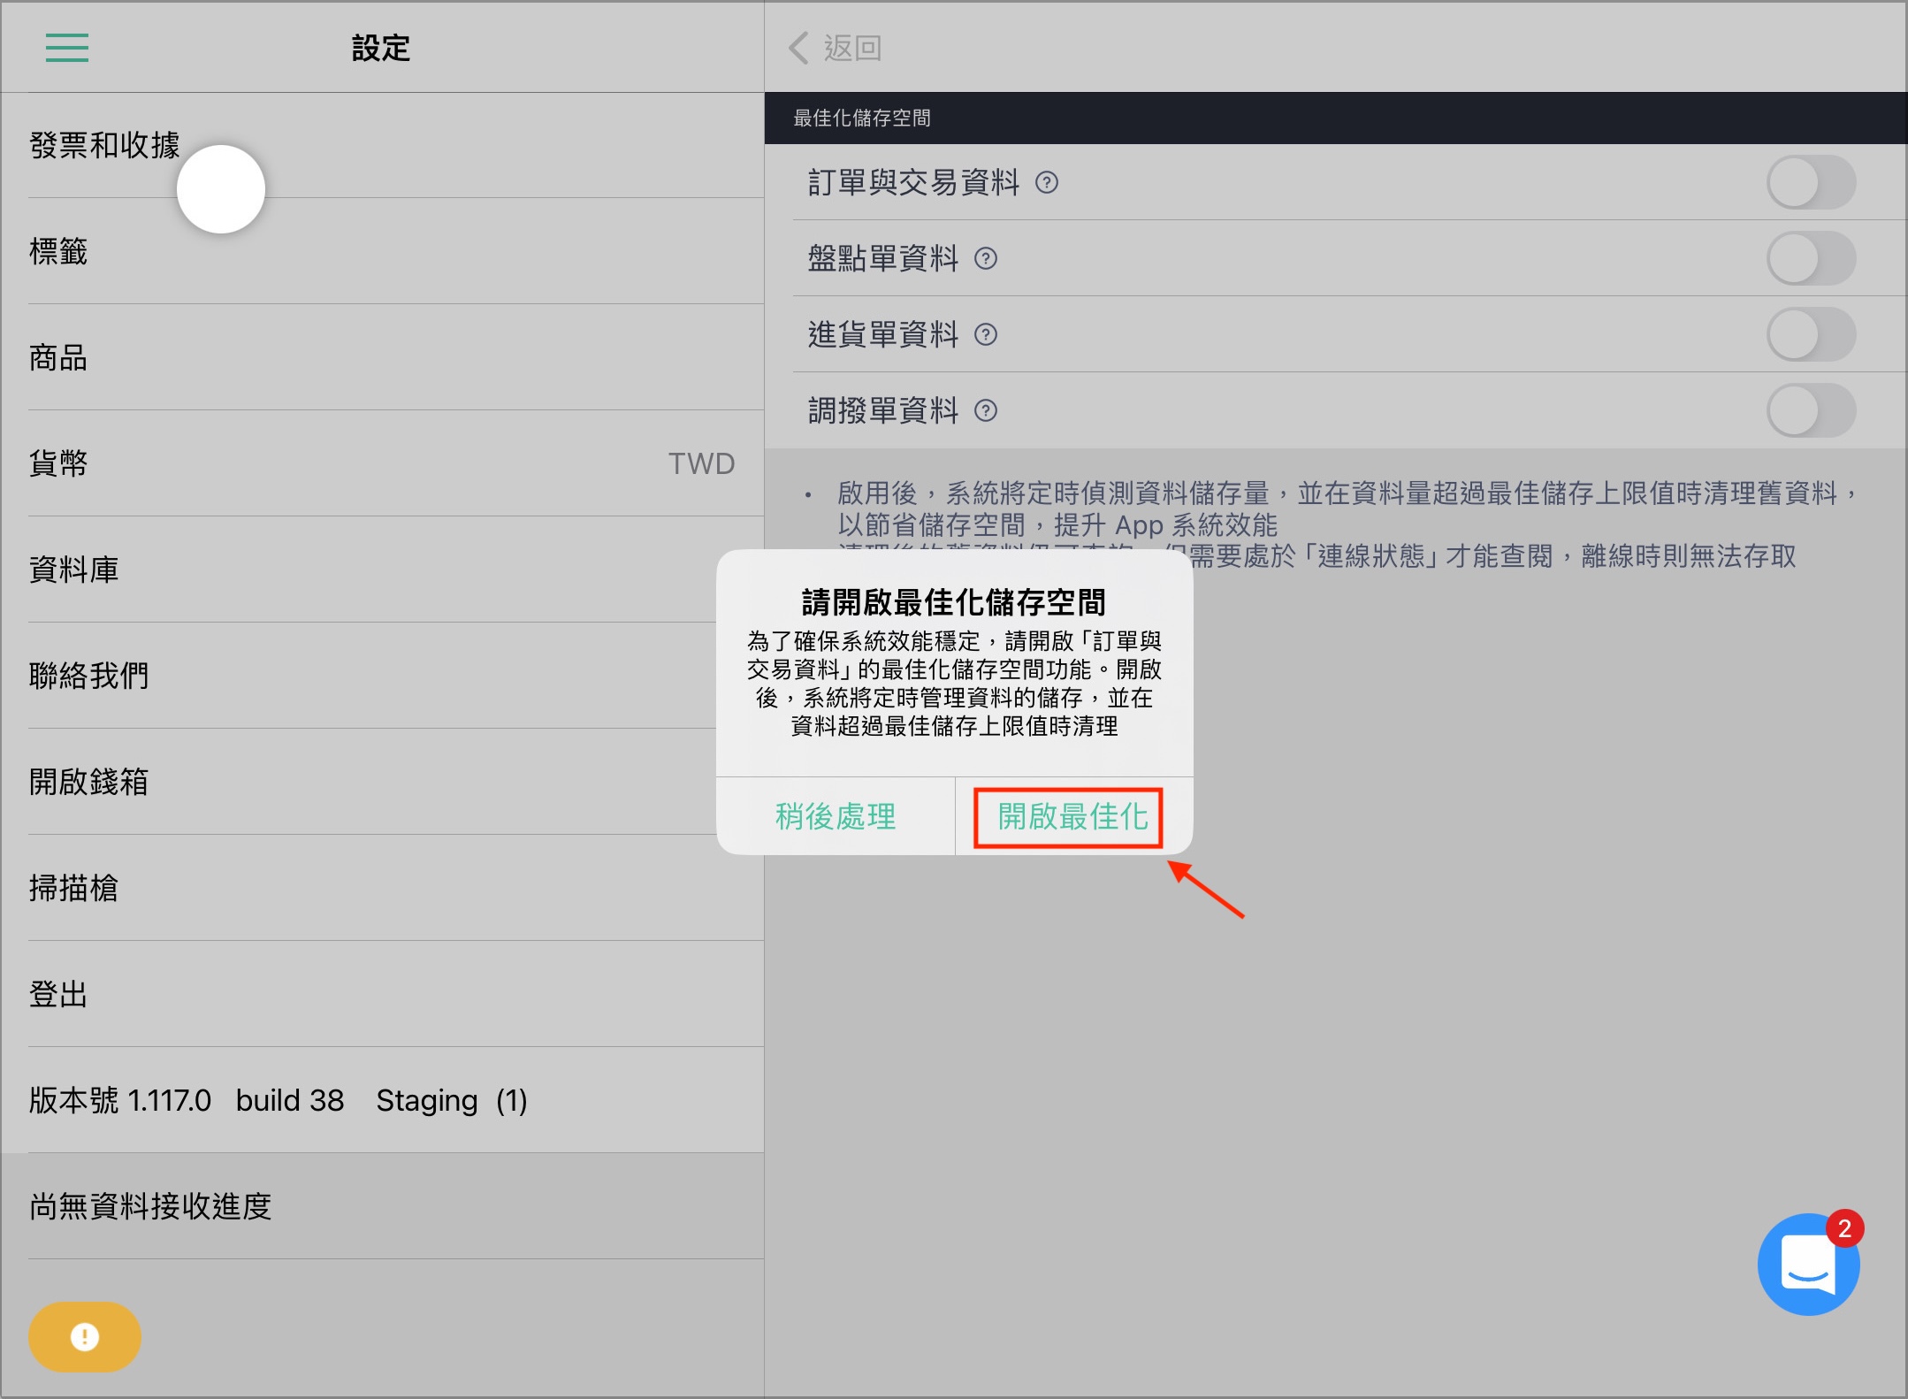This screenshot has width=1908, height=1399.
Task: Click the 設定 page title
Action: point(381,48)
